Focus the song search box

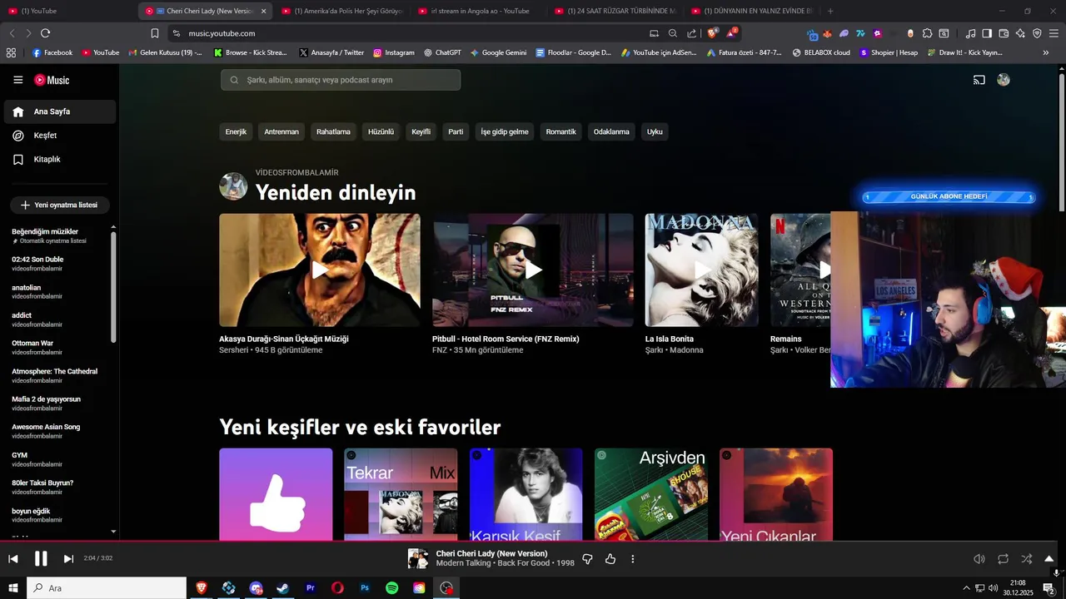pyautogui.click(x=341, y=80)
